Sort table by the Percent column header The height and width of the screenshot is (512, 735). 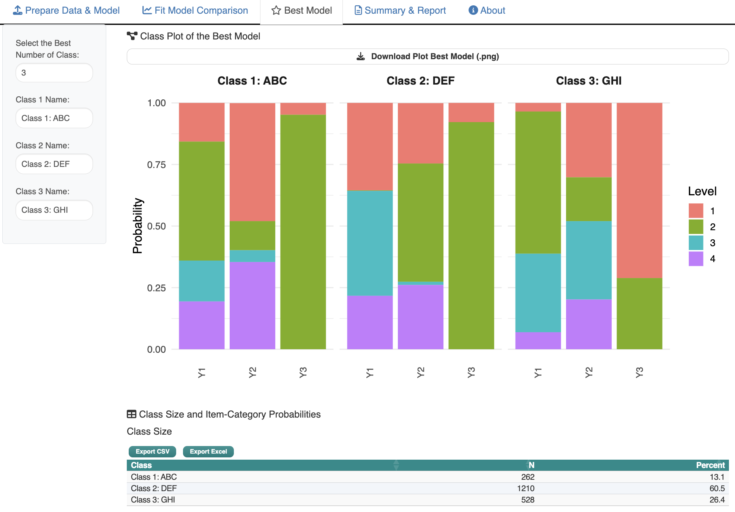click(710, 465)
